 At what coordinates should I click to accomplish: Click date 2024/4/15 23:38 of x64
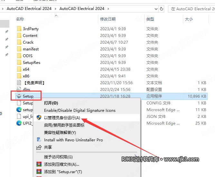click(115, 69)
